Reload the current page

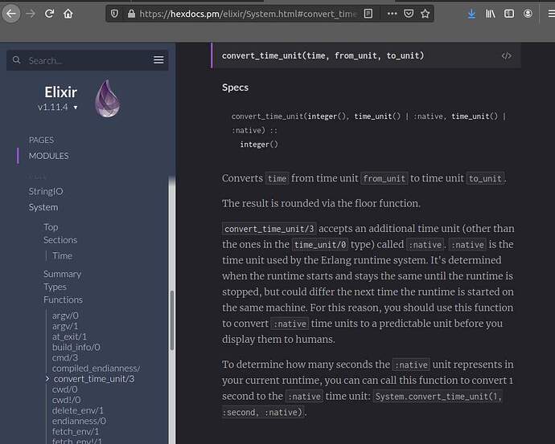49,14
